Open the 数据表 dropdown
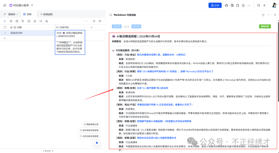The height and width of the screenshot is (153, 279). tap(13, 14)
